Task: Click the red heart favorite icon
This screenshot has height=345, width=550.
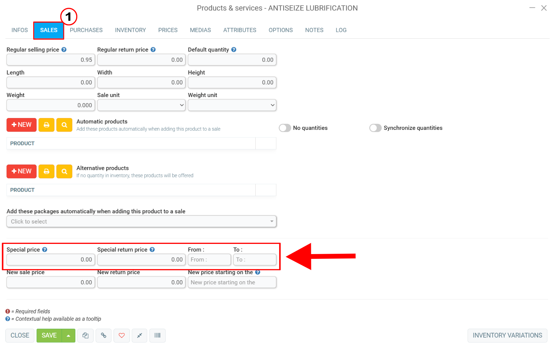Action: pyautogui.click(x=121, y=336)
